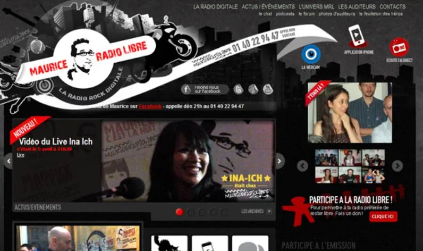
Task: Open Les Auditeurs menu
Action: click(357, 7)
